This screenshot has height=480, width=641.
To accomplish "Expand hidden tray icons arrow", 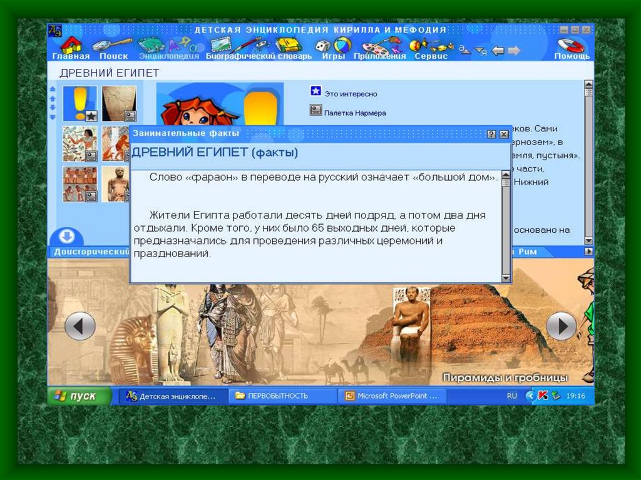I will 530,396.
